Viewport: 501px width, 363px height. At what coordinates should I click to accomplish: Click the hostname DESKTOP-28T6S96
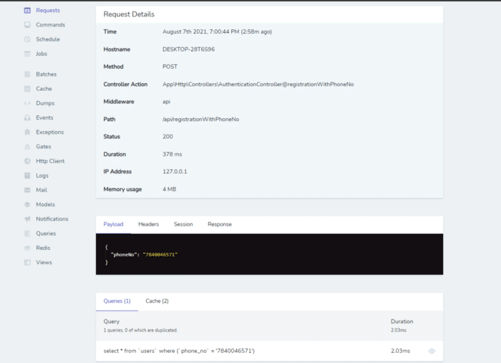188,49
